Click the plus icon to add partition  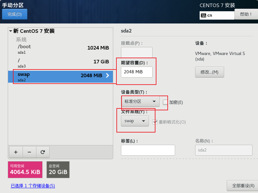pos(16,152)
